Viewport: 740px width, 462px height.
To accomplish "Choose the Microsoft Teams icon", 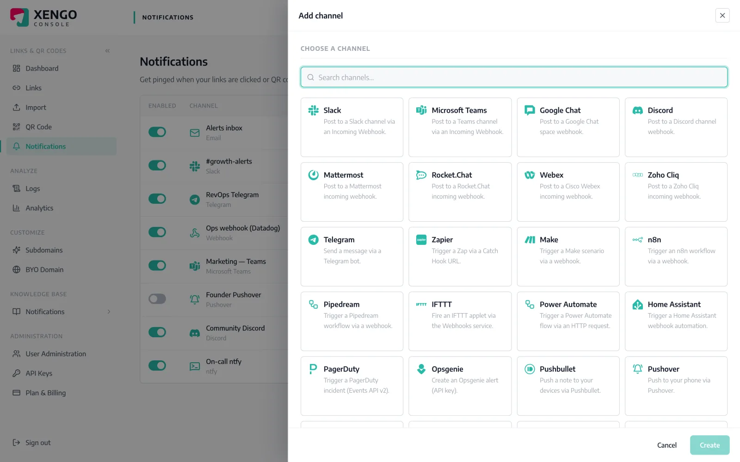I will tap(421, 110).
